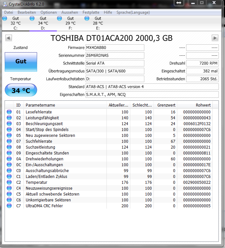Open the Bearbeiten menu
The image size is (225, 248).
(x=27, y=12)
